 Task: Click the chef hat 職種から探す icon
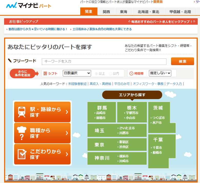(22, 133)
